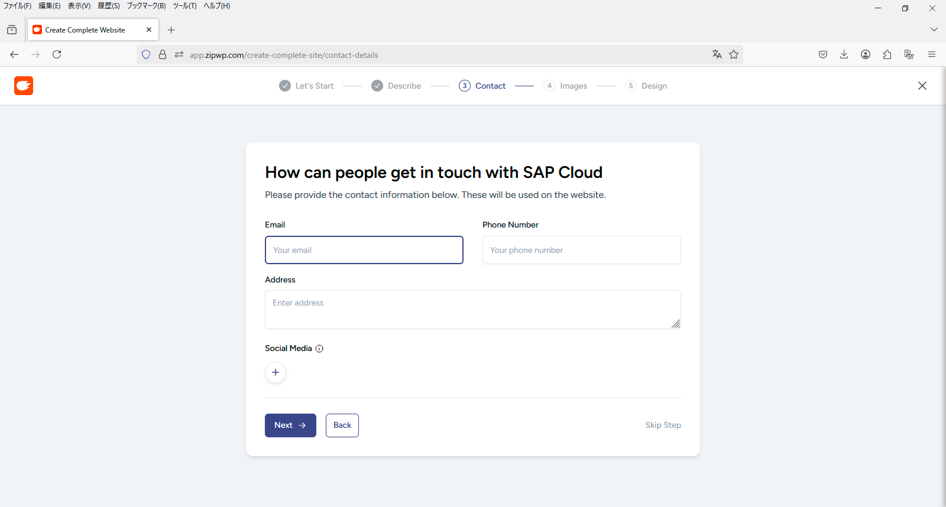Click into the Enter address textarea
This screenshot has height=507, width=946.
473,310
